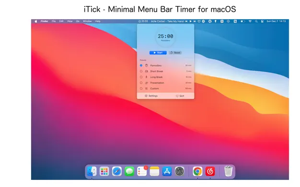Open the Apple menu
This screenshot has width=300, height=187.
tap(36, 21)
